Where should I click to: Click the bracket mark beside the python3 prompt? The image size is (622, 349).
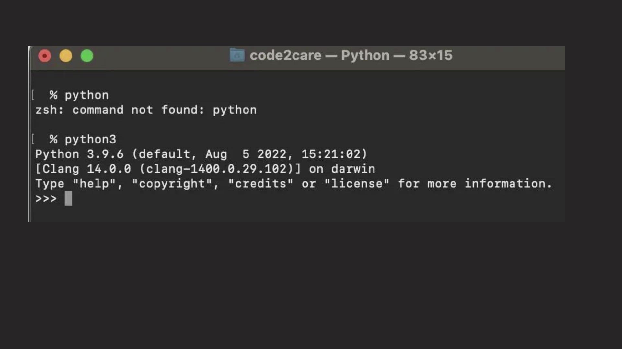coord(33,139)
